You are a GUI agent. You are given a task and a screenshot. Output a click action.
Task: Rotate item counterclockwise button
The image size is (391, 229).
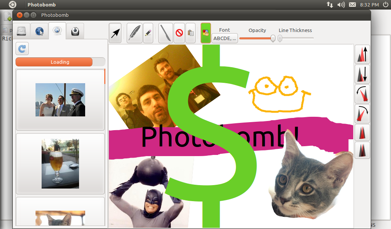click(x=362, y=94)
